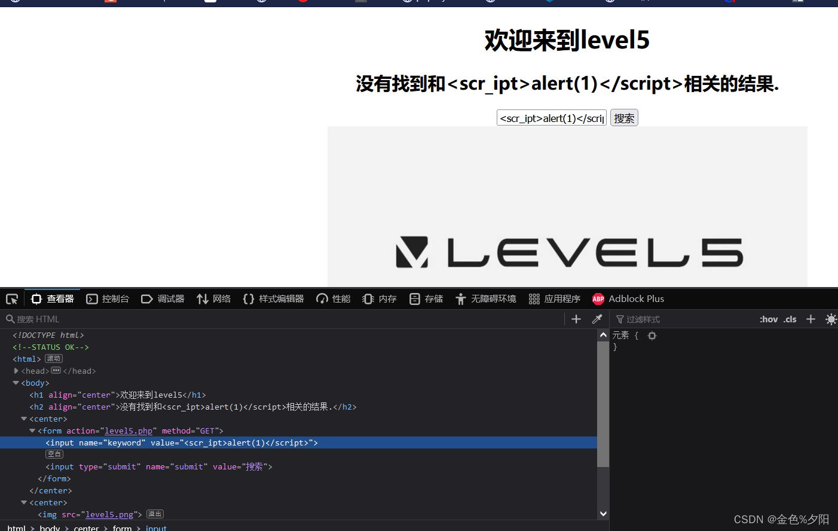The width and height of the screenshot is (838, 531).
Task: Collapse the second center element node
Action: [24, 502]
